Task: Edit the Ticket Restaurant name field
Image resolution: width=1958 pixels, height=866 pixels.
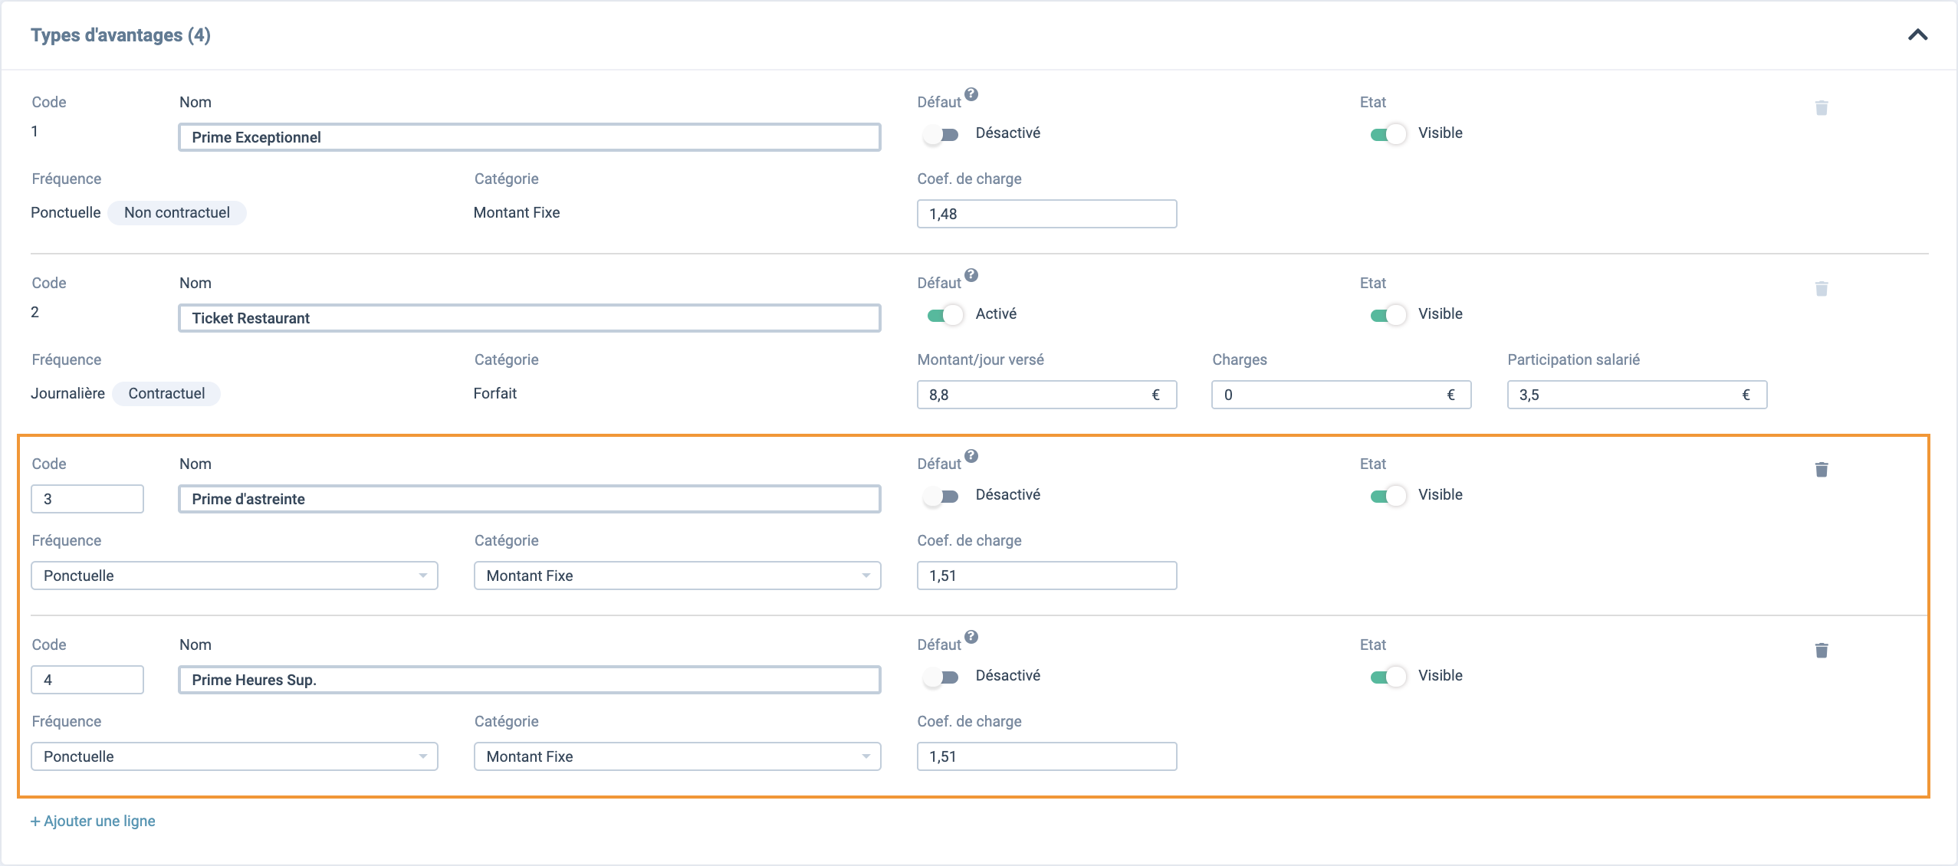Action: pyautogui.click(x=530, y=318)
